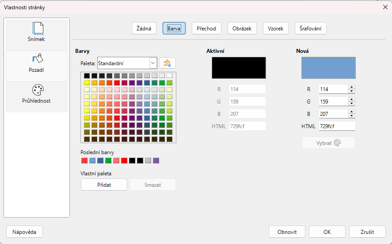Pick the white swatch in the palette grid

click(170, 75)
